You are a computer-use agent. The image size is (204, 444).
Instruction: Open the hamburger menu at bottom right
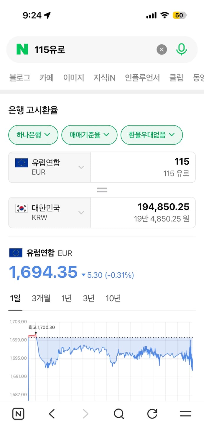(186, 414)
